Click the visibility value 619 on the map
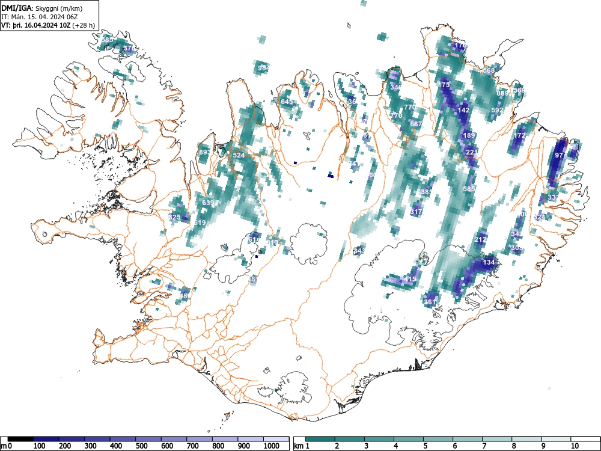 [x=200, y=222]
